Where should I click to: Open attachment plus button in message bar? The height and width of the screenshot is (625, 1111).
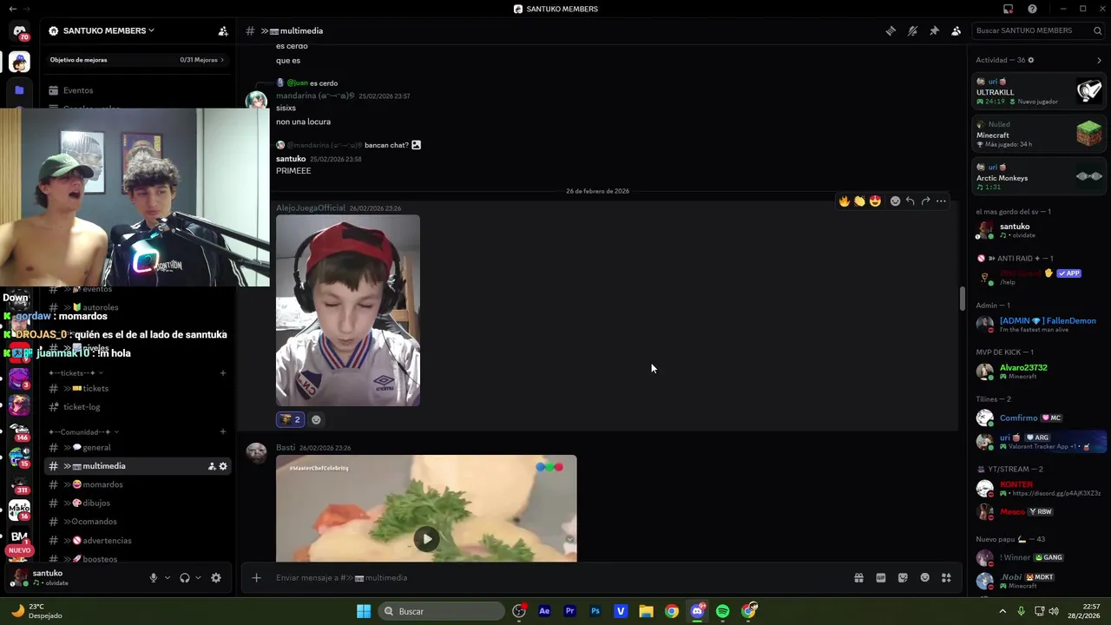click(x=256, y=577)
